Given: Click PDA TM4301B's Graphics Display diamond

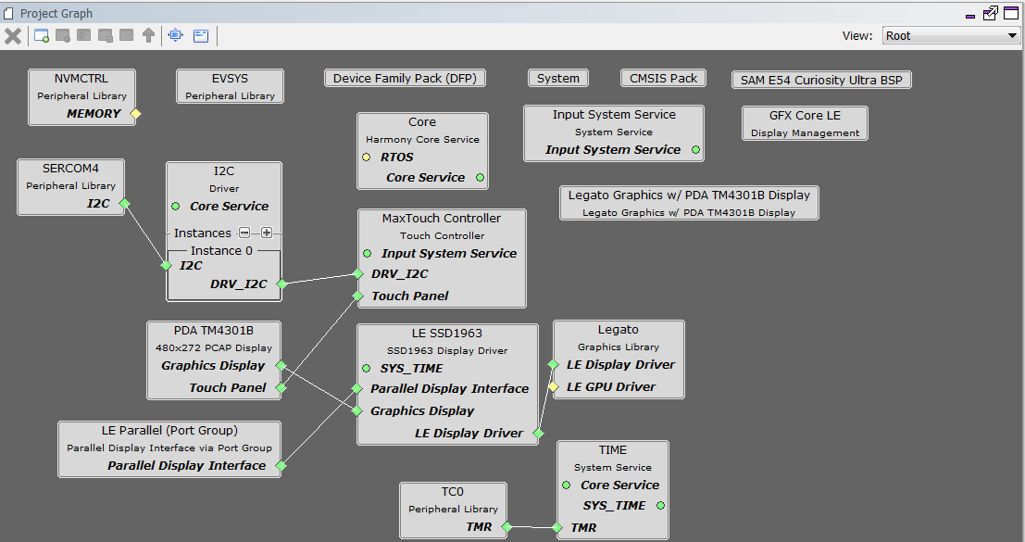Looking at the screenshot, I should point(281,365).
